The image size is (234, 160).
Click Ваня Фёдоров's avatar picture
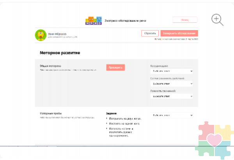(41, 35)
